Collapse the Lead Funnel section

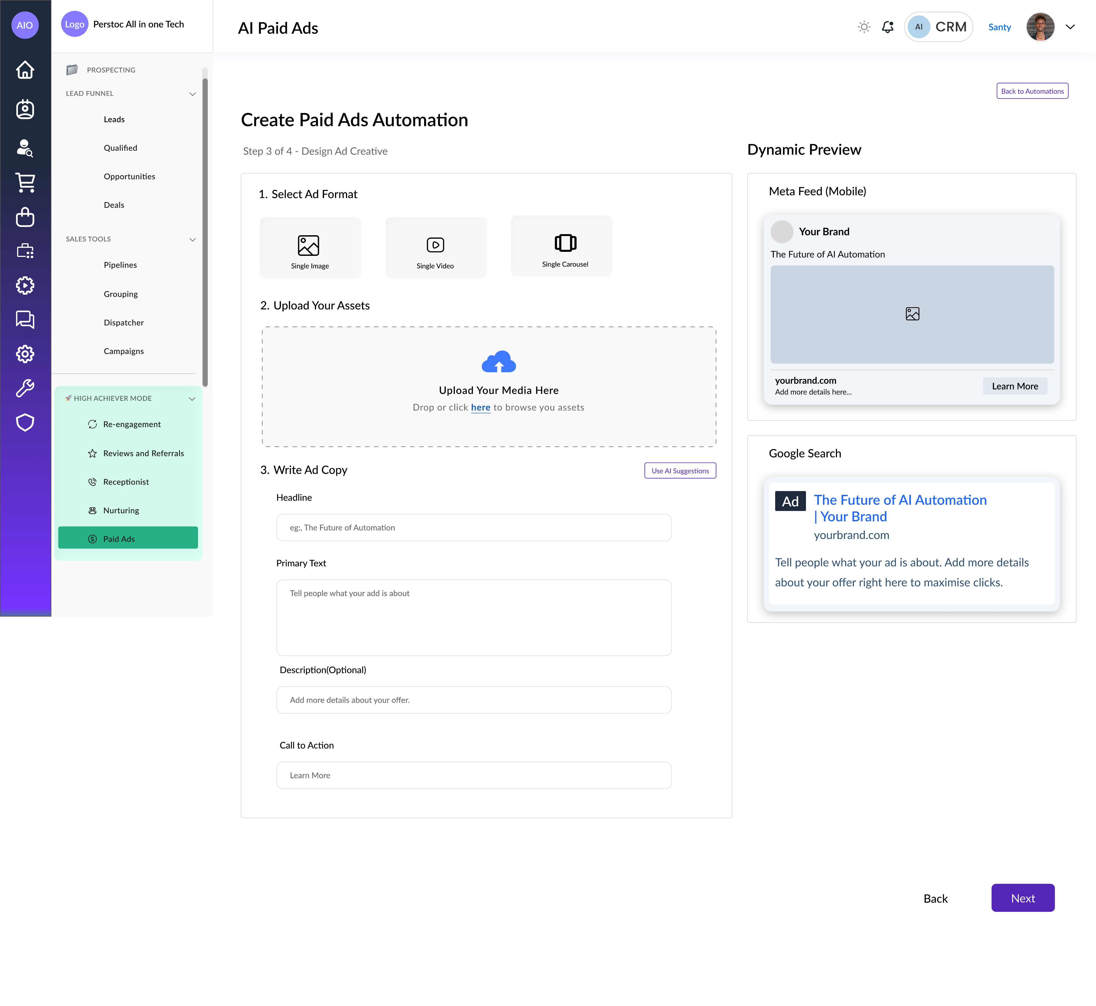tap(192, 94)
